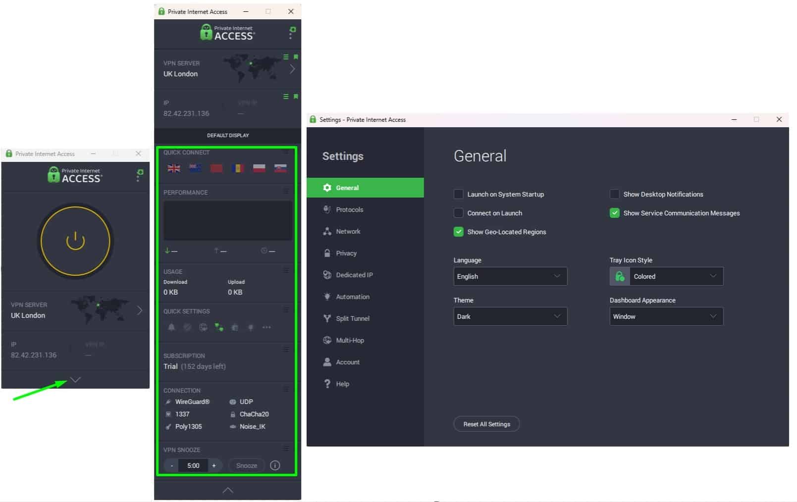Viewport: 797px width, 502px height.
Task: Switch to the Network settings tab
Action: point(365,231)
